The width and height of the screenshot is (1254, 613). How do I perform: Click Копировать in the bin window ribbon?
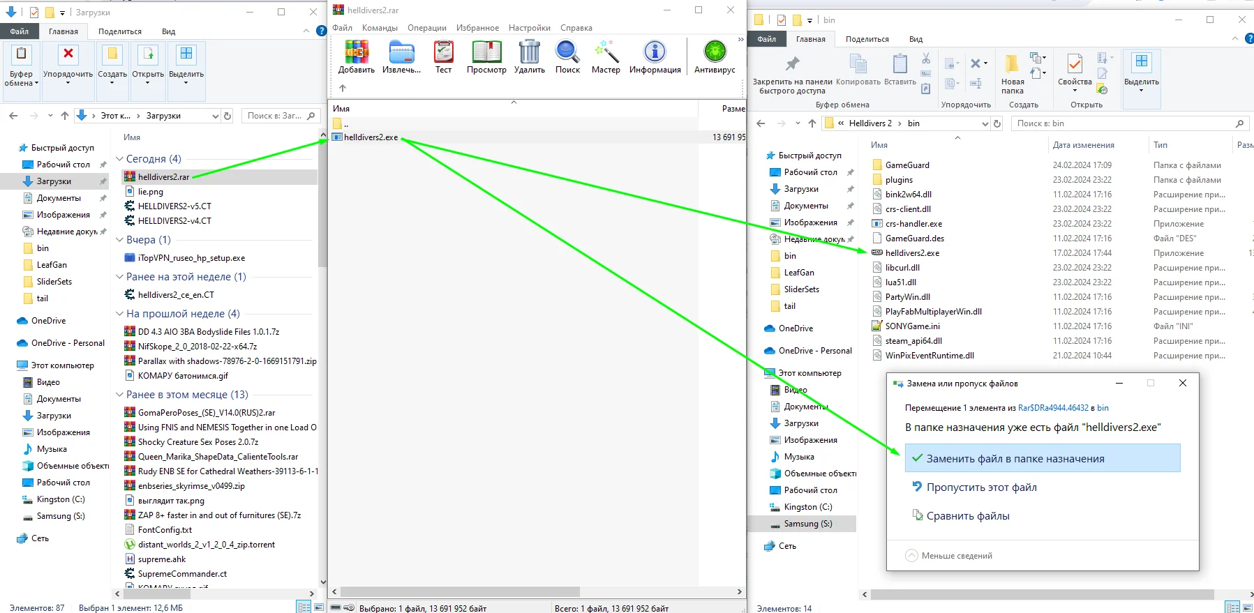(858, 71)
